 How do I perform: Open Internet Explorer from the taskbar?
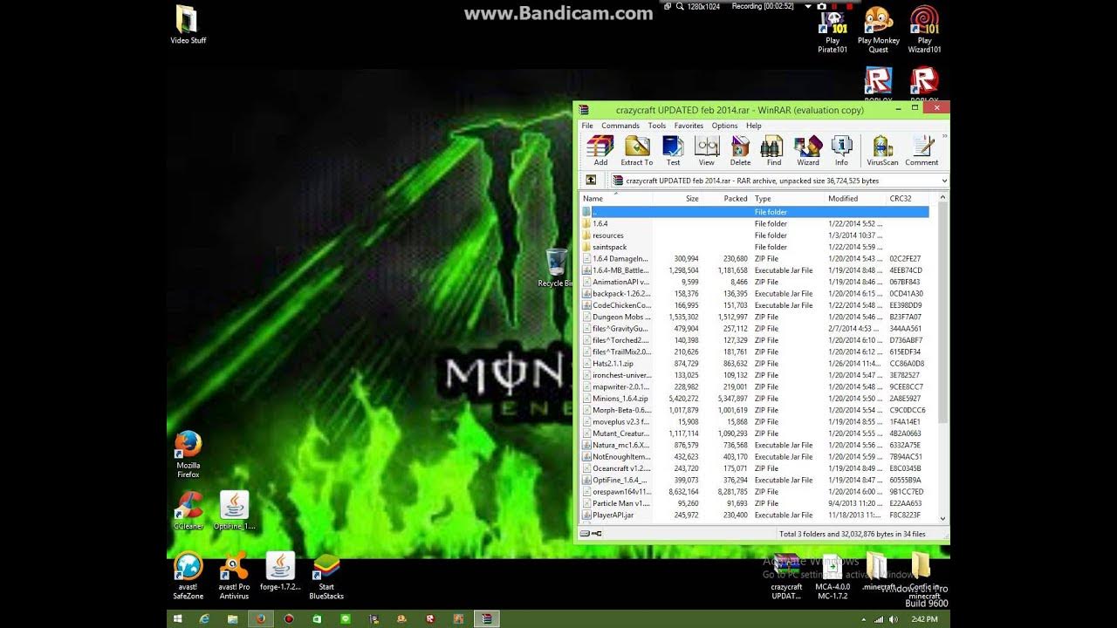[x=204, y=618]
